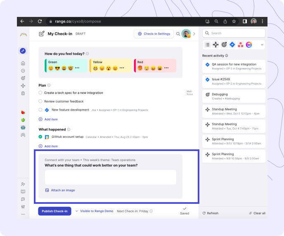Check off New feature development item
The image size is (284, 236).
coord(40,110)
